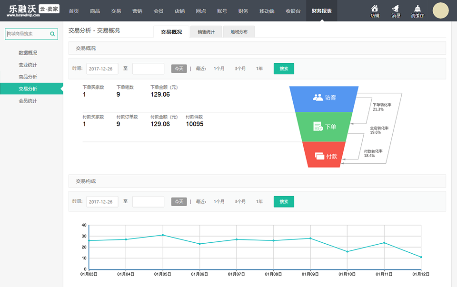Open the 账号 menu
The width and height of the screenshot is (457, 288).
pos(222,11)
